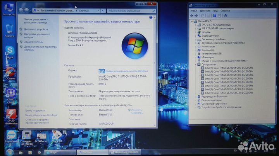Open the Вид menu in Device Manager
Viewport: 279px width, 156px height.
click(x=215, y=11)
